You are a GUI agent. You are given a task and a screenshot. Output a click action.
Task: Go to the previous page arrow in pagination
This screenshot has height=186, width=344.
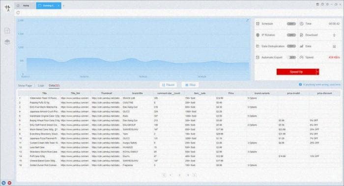[x=164, y=175]
